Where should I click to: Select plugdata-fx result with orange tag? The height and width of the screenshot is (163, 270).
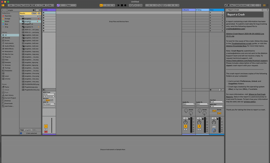pos(30,27)
